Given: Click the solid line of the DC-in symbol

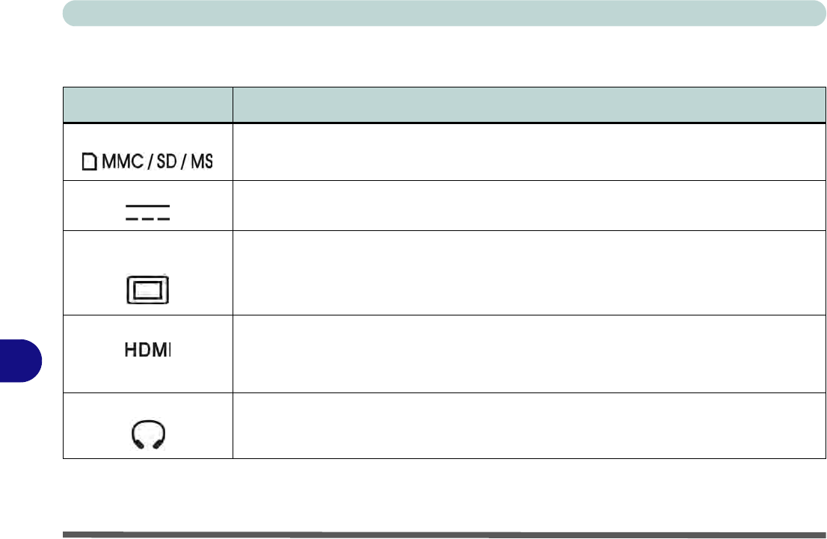Looking at the screenshot, I should coord(147,204).
